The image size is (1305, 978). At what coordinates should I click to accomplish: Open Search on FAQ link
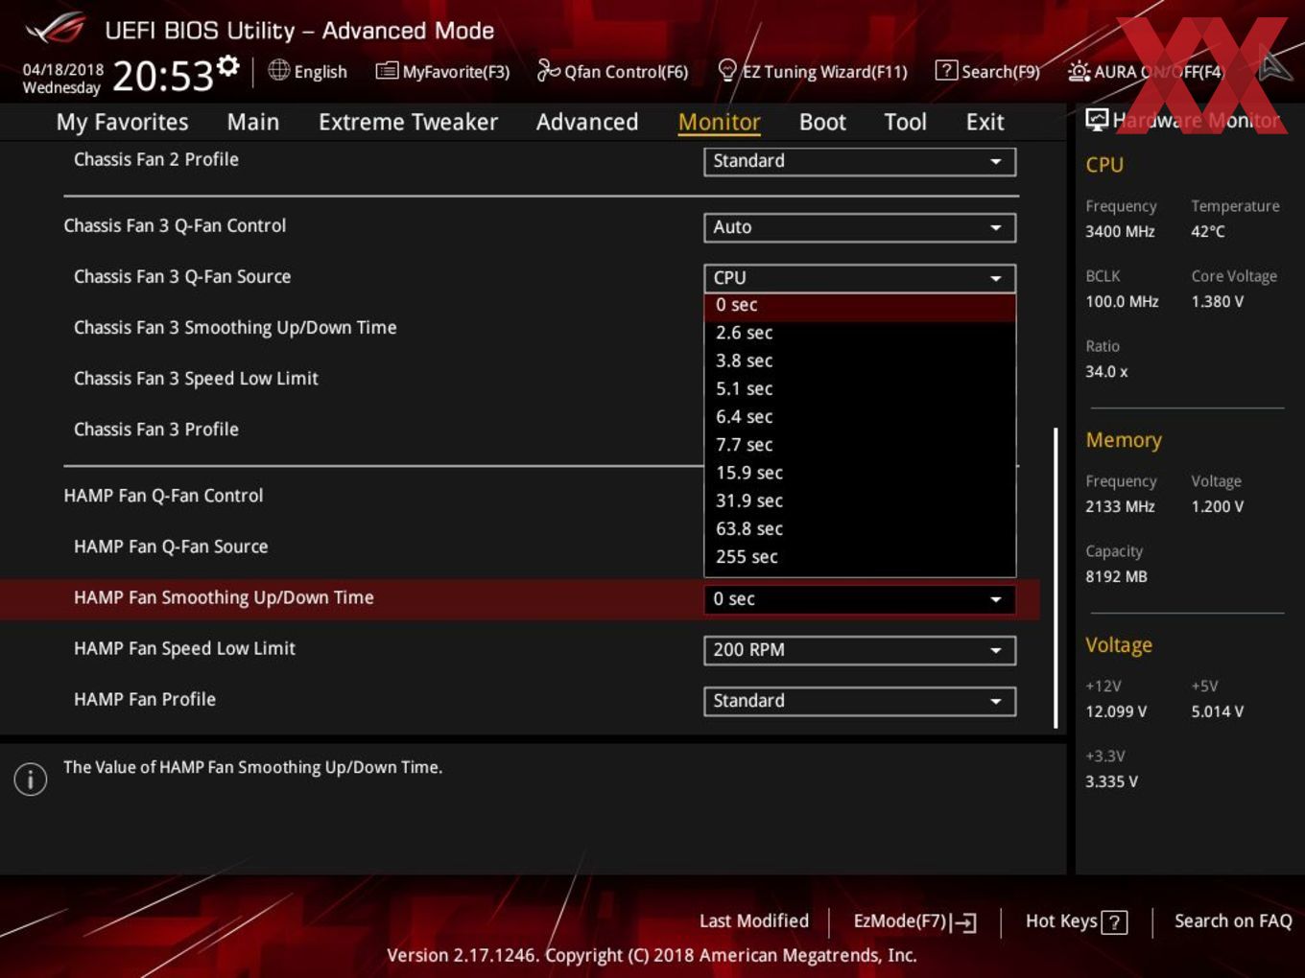(1233, 920)
